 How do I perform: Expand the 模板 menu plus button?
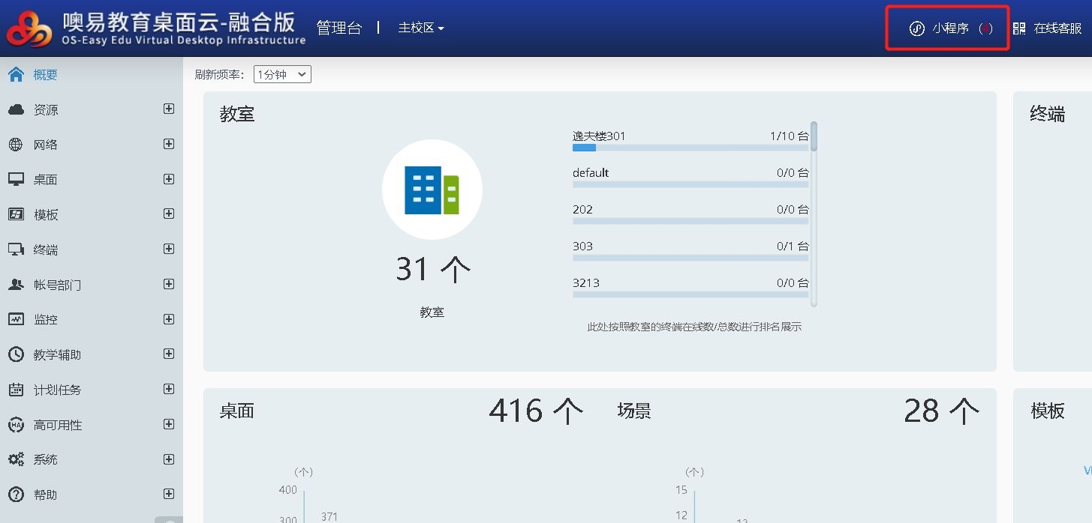pos(169,214)
